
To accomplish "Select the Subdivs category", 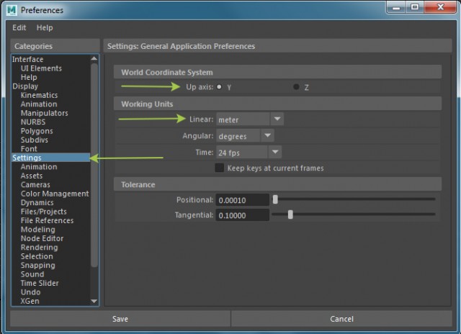I will tap(35, 140).
